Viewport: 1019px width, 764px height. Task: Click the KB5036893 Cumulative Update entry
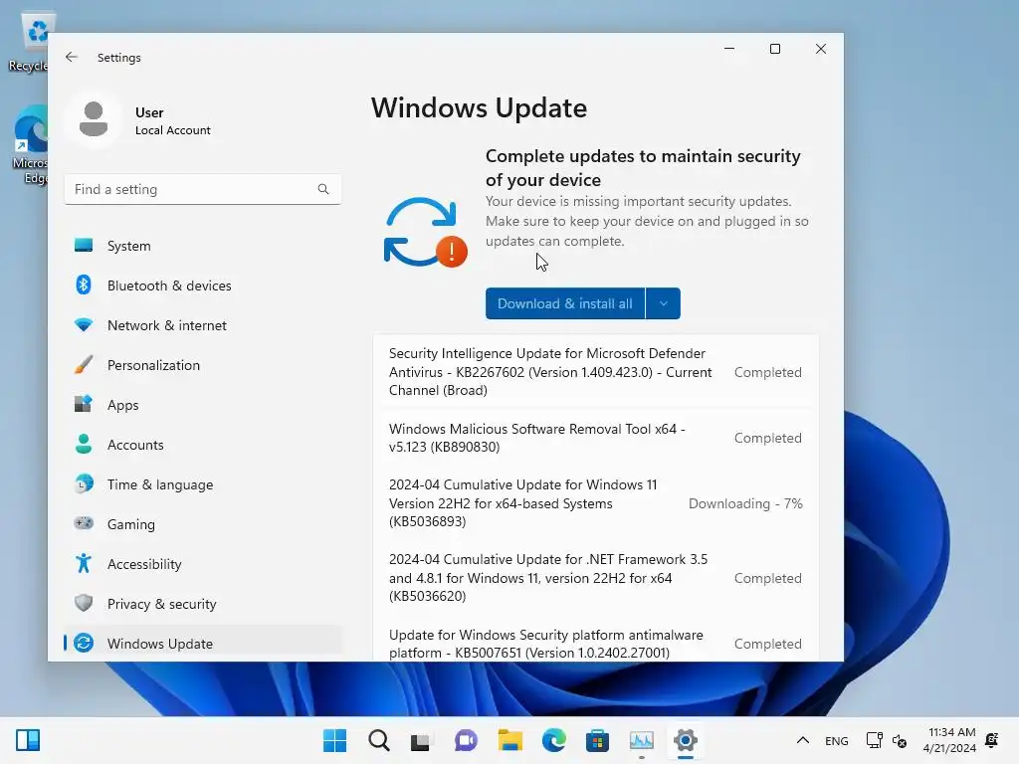[x=597, y=502]
